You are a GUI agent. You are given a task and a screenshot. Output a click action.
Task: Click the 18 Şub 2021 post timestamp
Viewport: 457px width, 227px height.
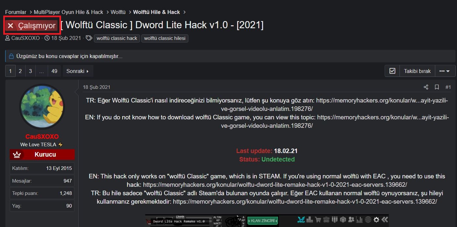coord(96,87)
